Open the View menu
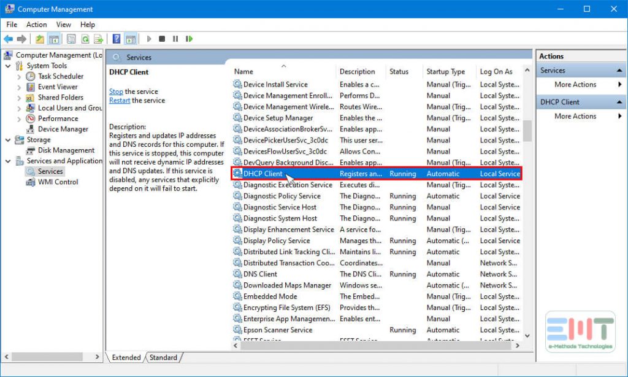Image resolution: width=628 pixels, height=377 pixels. (x=63, y=25)
